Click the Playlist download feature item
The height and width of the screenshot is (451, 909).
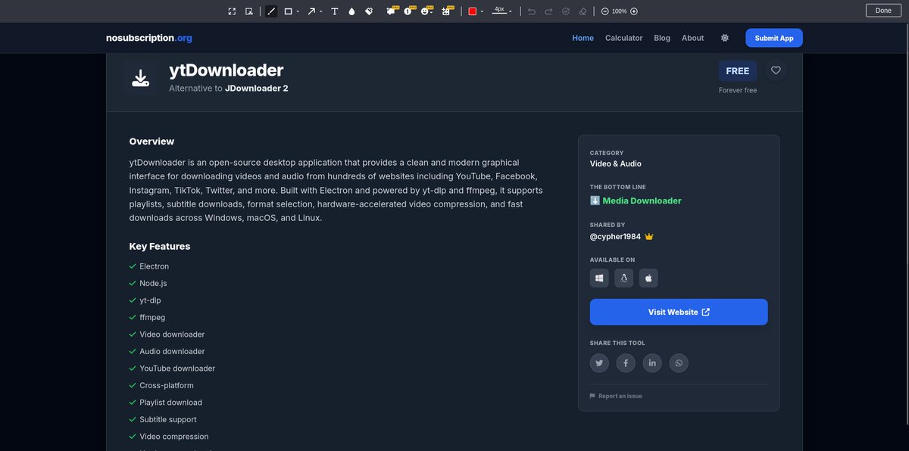pos(166,403)
